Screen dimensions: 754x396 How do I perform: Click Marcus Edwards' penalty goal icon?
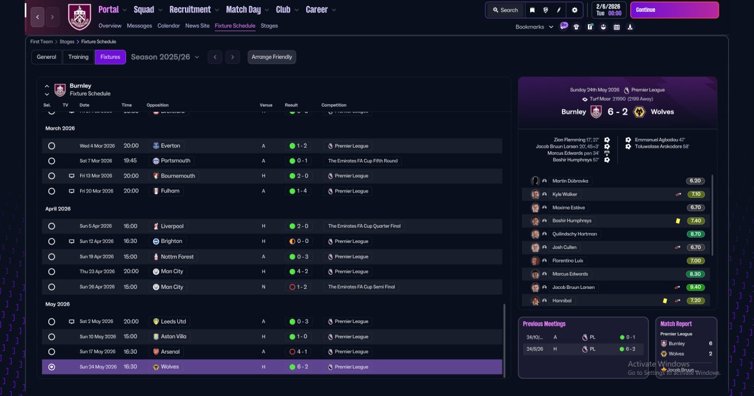coord(607,153)
